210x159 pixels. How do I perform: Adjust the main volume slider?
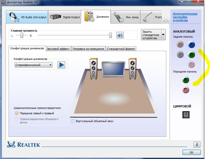click(x=110, y=35)
